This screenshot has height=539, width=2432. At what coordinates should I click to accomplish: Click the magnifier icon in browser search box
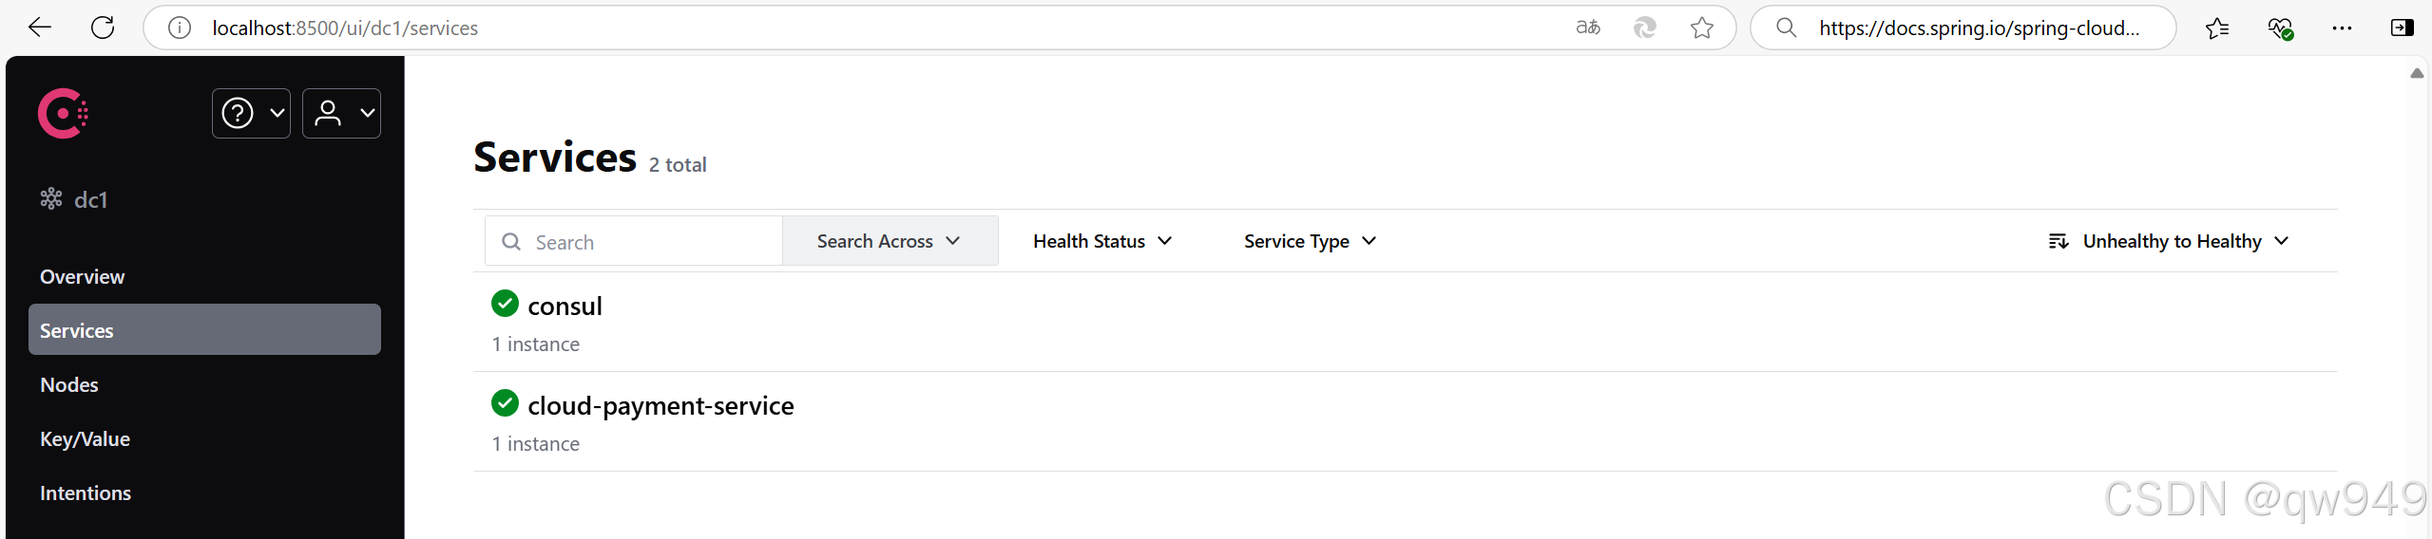(x=1787, y=28)
